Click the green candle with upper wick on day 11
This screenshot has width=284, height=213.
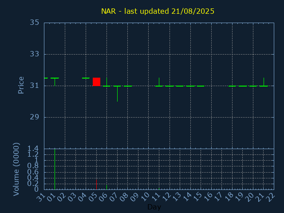pyautogui.click(x=159, y=82)
